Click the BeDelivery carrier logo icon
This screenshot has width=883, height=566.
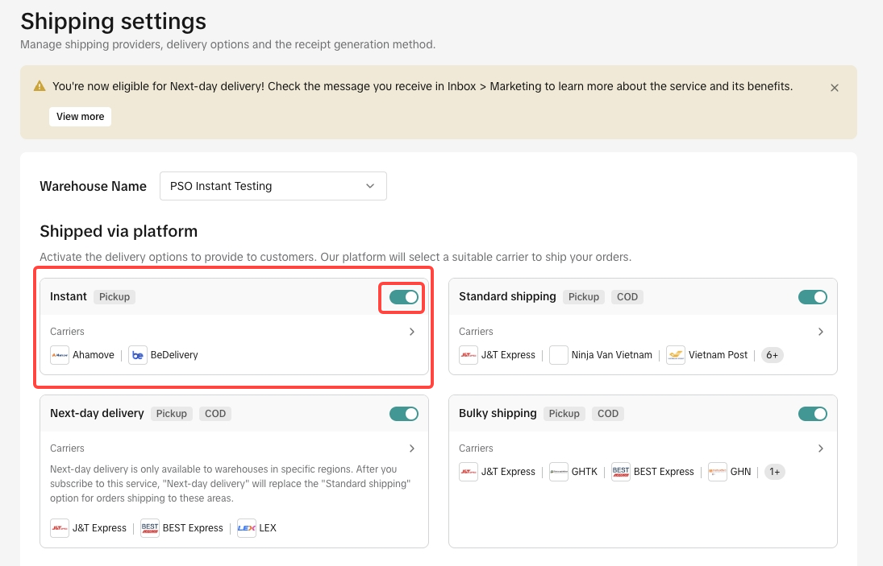(x=138, y=355)
